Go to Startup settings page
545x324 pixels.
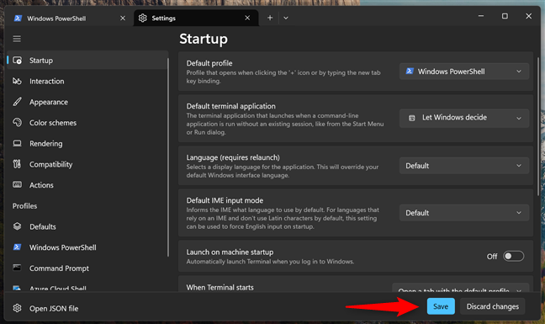87,60
